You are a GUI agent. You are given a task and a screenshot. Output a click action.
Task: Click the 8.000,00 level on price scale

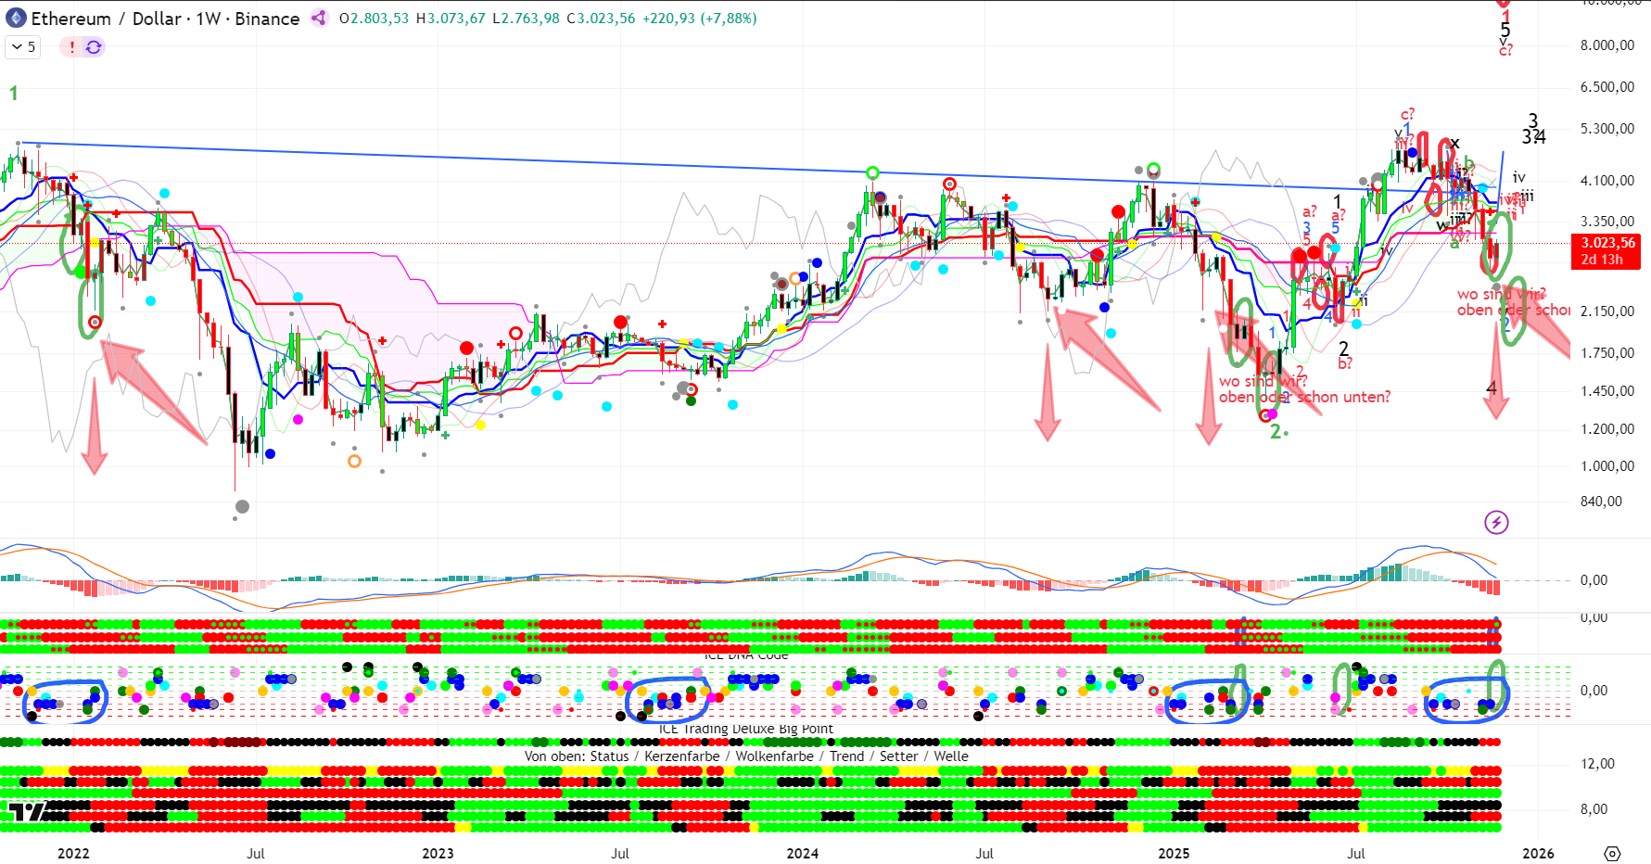click(1607, 44)
